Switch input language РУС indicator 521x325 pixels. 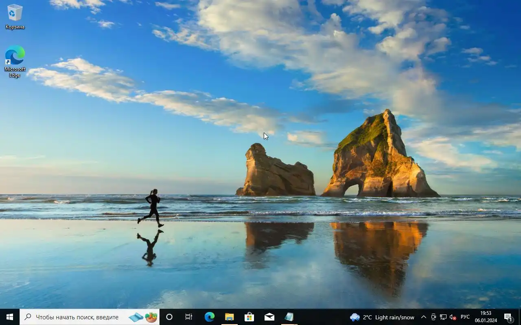pos(465,317)
